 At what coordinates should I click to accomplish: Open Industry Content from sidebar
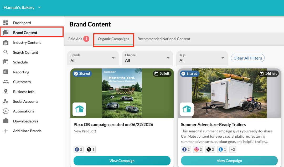click(32, 42)
